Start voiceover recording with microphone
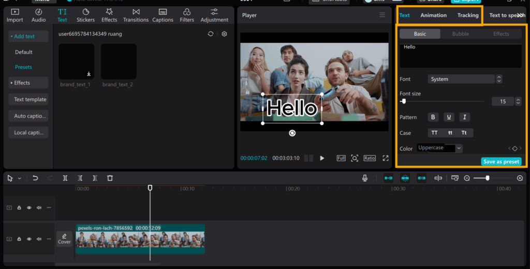Image resolution: width=530 pixels, height=269 pixels. (365, 178)
